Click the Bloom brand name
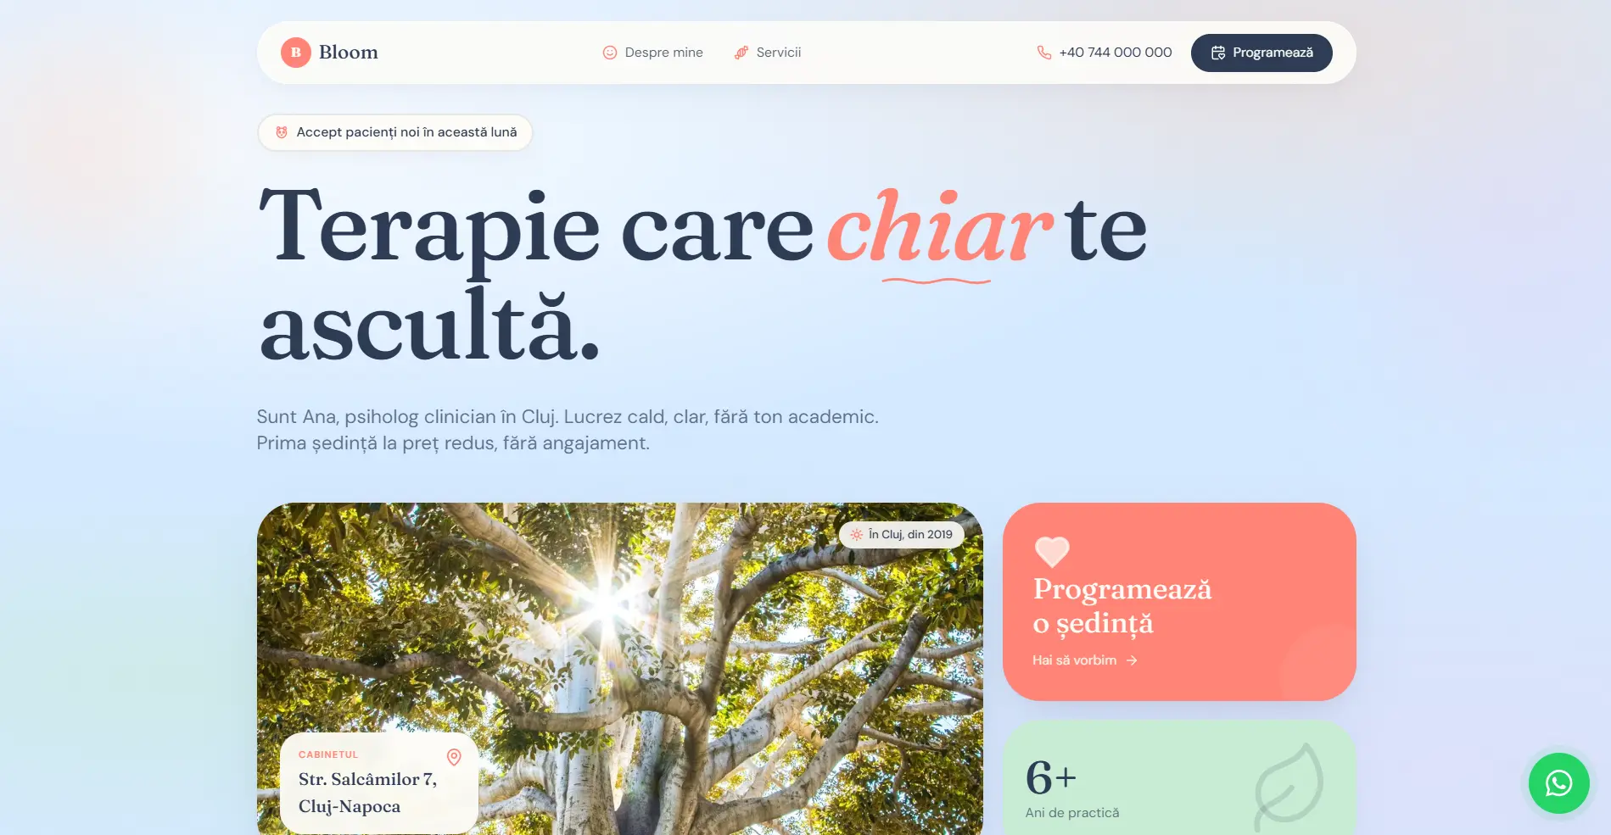1611x835 pixels. tap(349, 53)
